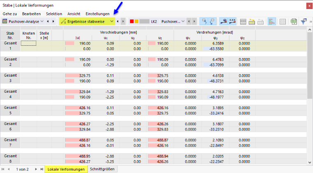Select Stab row number 5
Viewport: 313px width, 173px height.
pyautogui.click(x=10, y=113)
